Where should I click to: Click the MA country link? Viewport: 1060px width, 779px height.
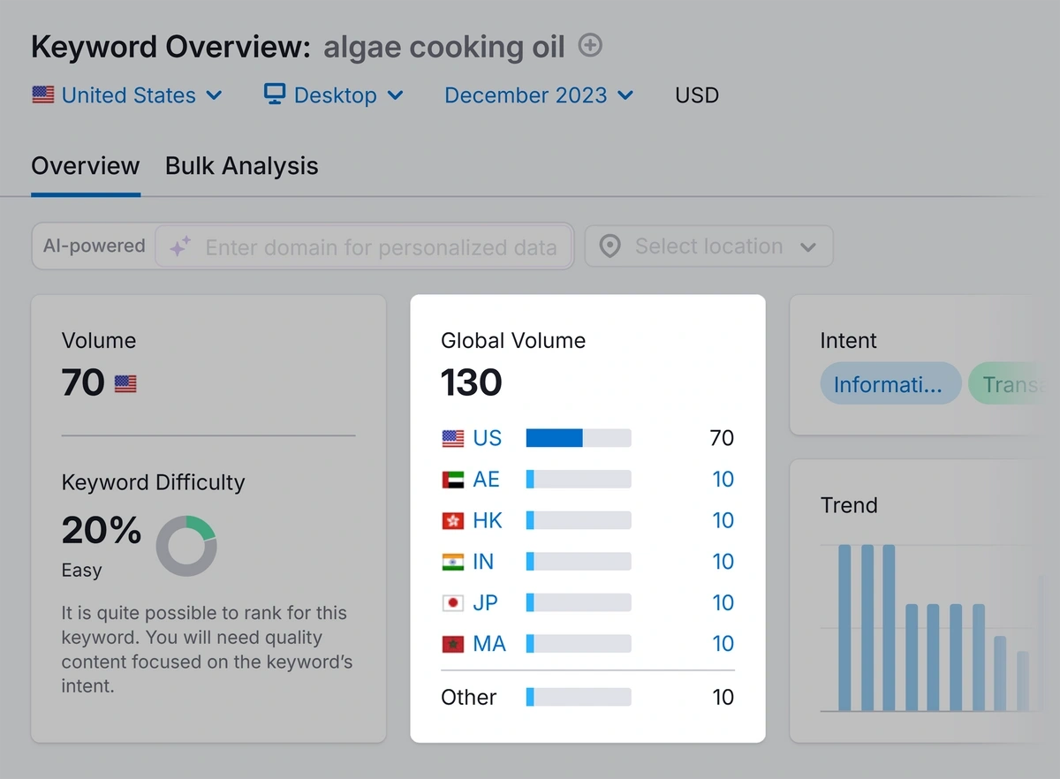(489, 644)
